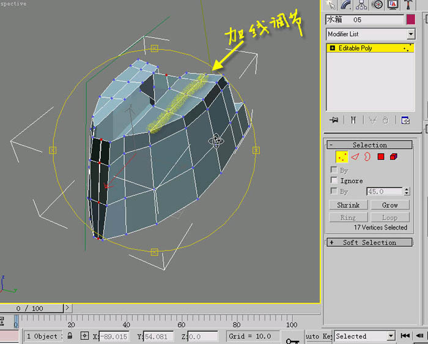Toggle the Selection Lock padlock icon
The height and width of the screenshot is (344, 428).
(70, 336)
